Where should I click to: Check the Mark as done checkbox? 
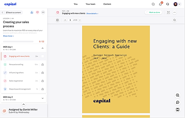(x=147, y=13)
